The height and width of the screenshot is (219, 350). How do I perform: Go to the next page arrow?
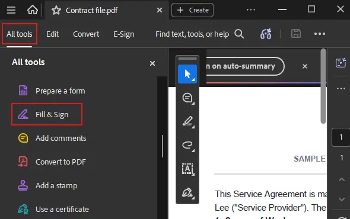click(342, 199)
